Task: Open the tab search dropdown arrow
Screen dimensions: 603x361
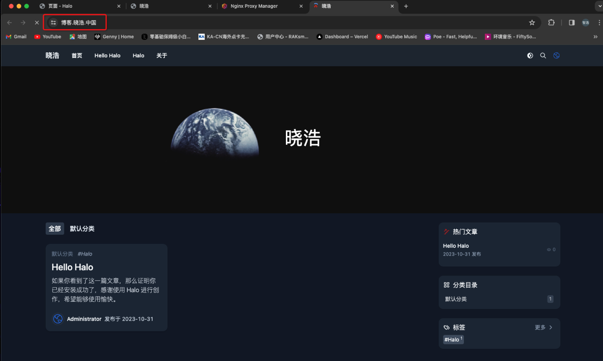Action: (599, 6)
